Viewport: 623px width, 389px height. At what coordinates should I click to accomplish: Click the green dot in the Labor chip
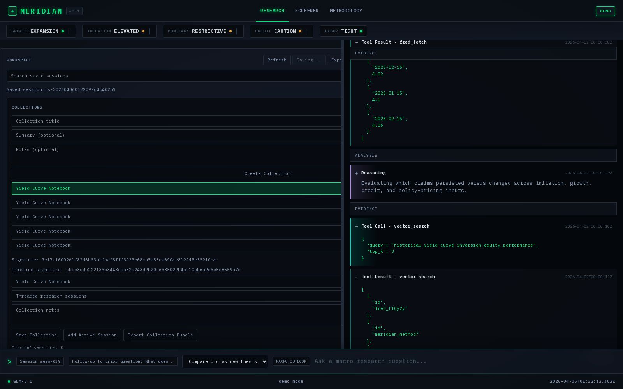point(361,31)
